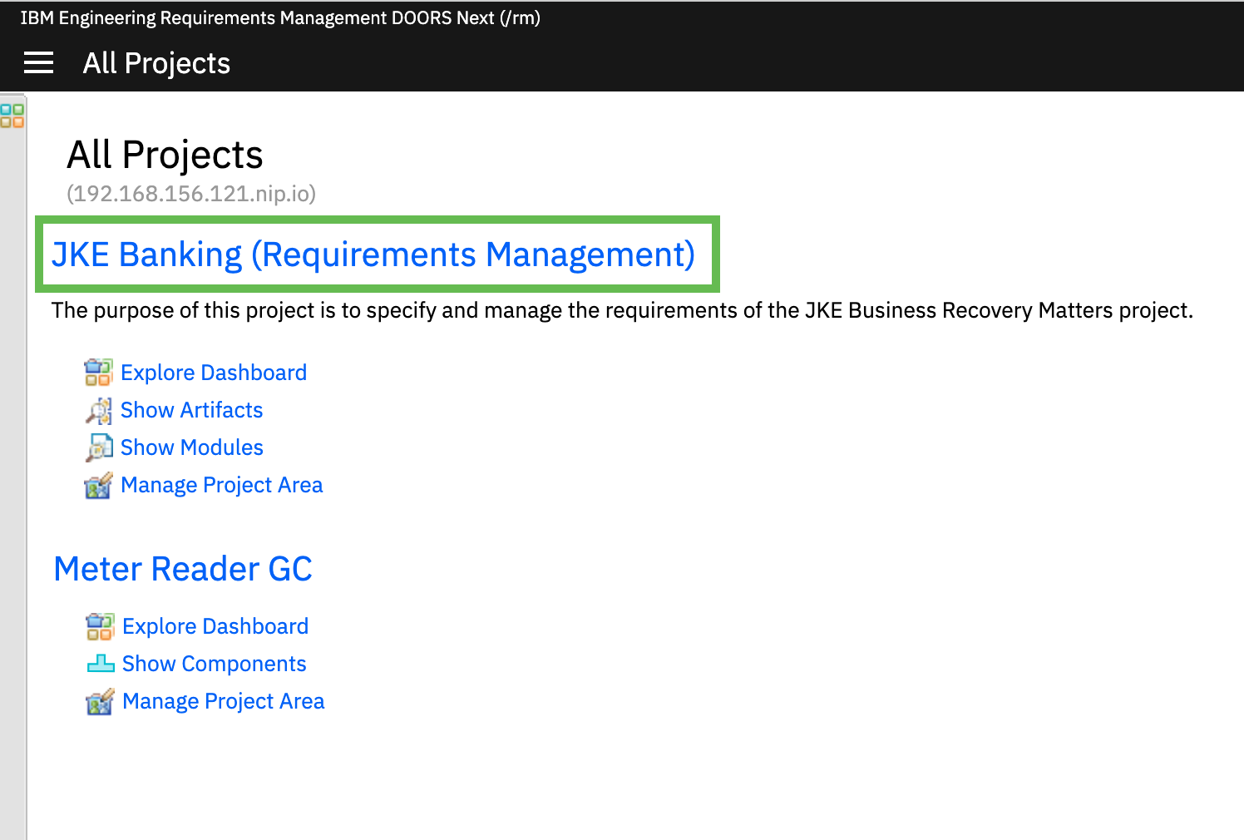This screenshot has height=840, width=1244.
Task: Click JKE Banking Manage Project Area icon
Action: coord(98,485)
